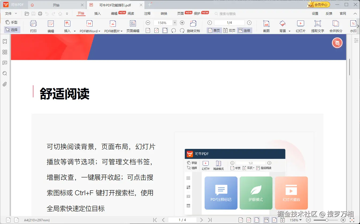Open Page Edit (页面编辑) tool
The width and height of the screenshot is (360, 224).
(133, 26)
